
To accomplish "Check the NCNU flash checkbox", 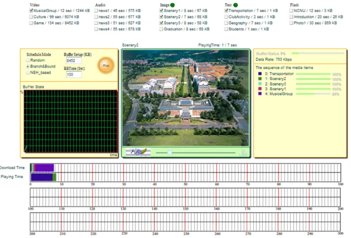I will tap(291, 10).
